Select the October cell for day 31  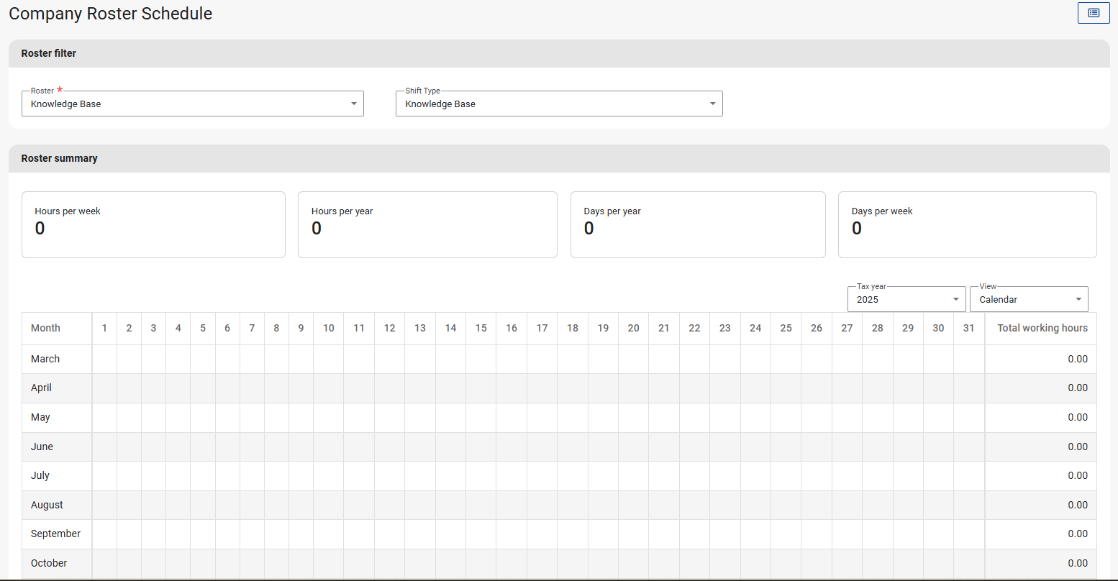click(968, 563)
